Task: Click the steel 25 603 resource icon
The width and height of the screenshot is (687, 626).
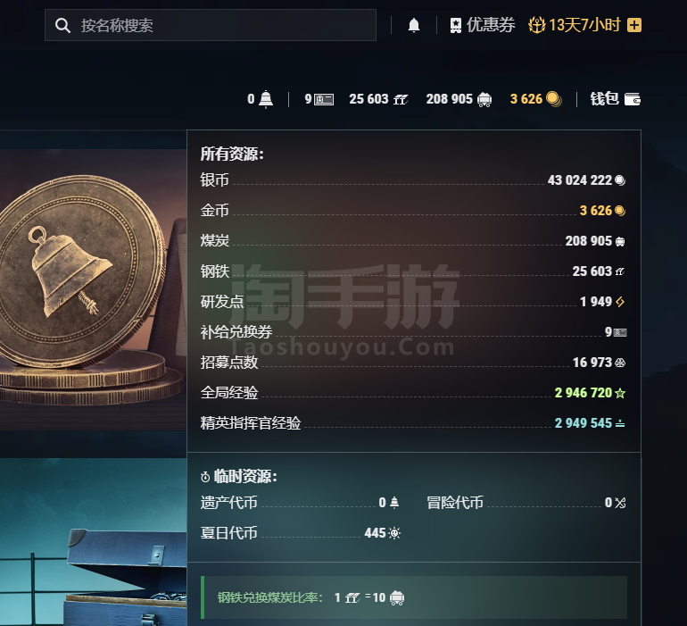Action: point(401,100)
